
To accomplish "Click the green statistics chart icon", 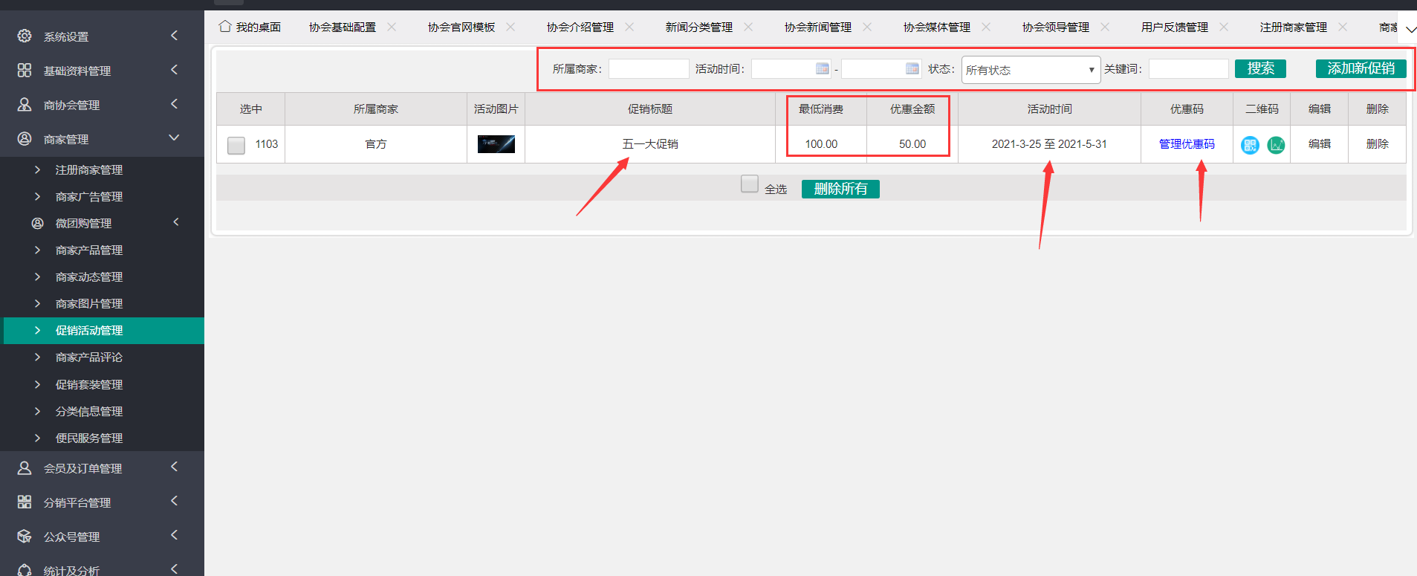I will (x=1276, y=145).
